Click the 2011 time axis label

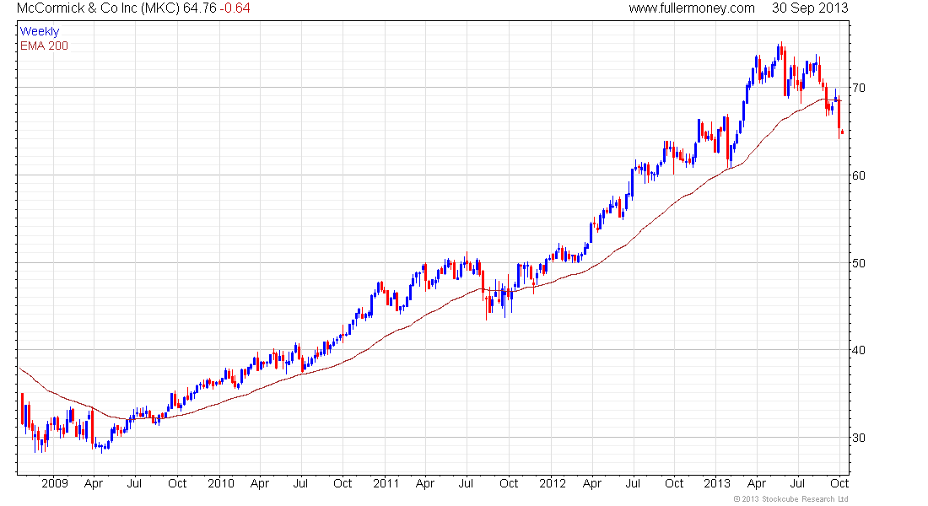(x=386, y=483)
